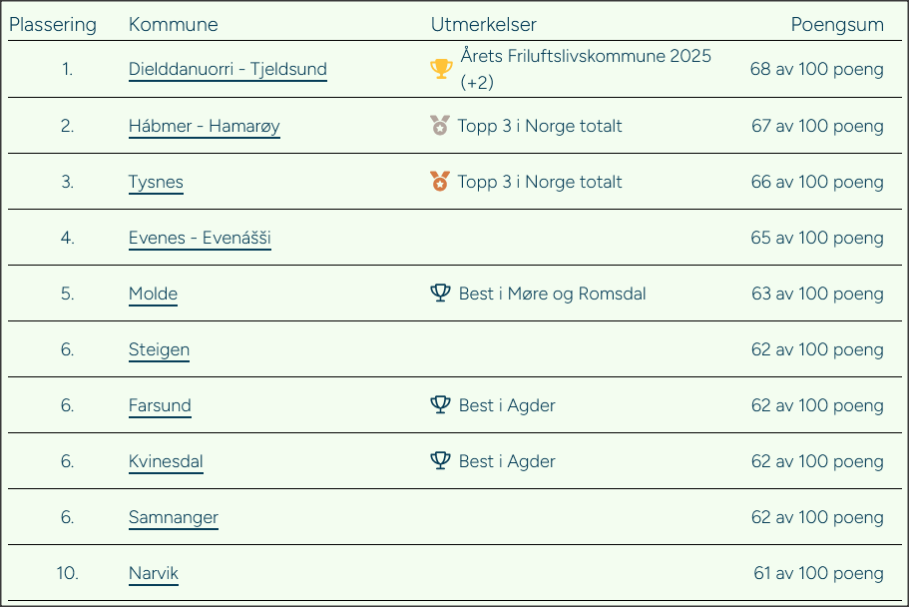Viewport: 909px width, 607px height.
Task: Open the Narvik municipality link
Action: 154,573
